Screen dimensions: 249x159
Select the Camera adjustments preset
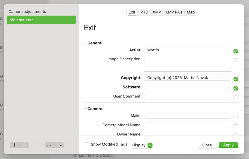27,12
